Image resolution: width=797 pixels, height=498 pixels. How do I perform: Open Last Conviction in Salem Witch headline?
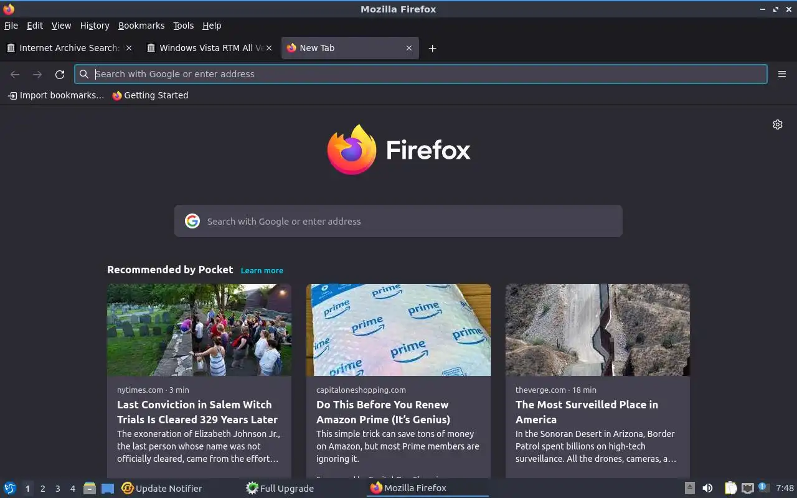point(197,412)
